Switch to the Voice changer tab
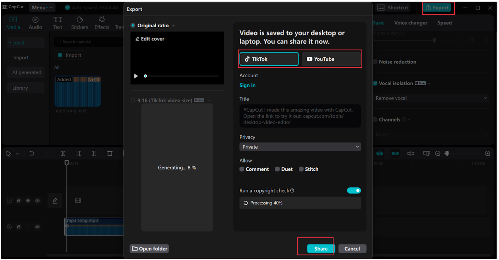Image resolution: width=499 pixels, height=260 pixels. pyautogui.click(x=411, y=23)
